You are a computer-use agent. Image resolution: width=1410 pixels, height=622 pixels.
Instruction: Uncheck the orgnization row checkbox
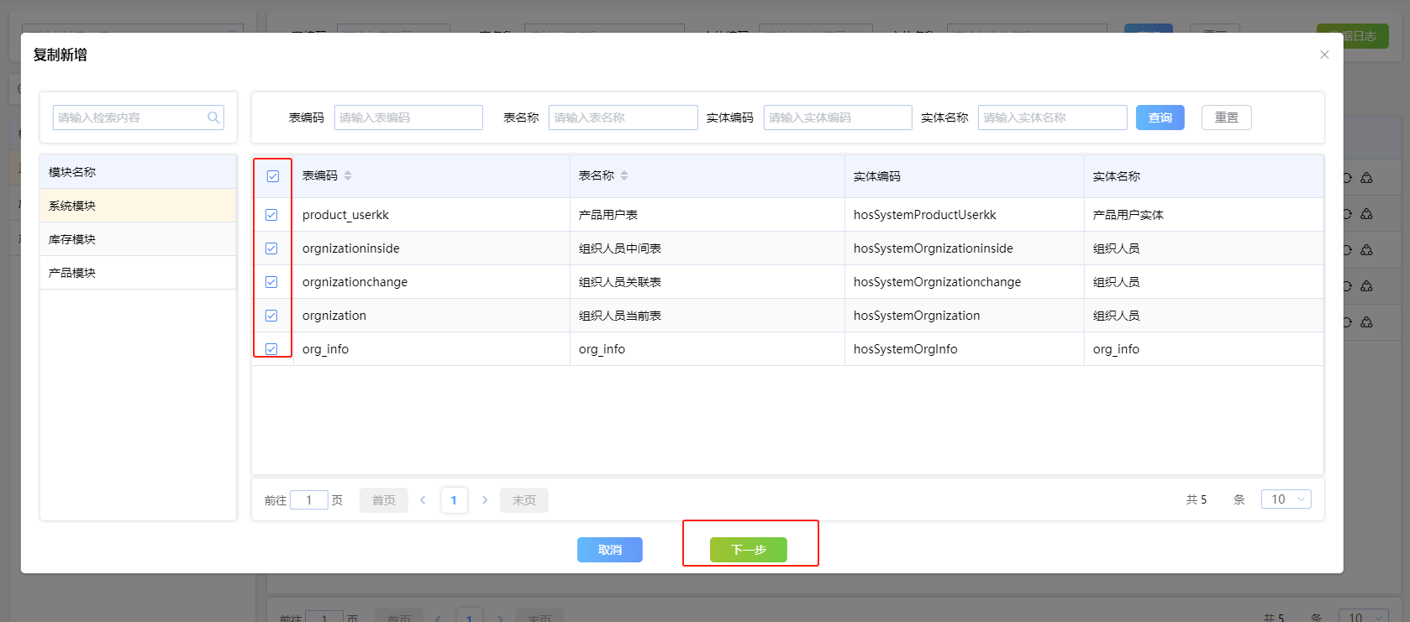[271, 316]
